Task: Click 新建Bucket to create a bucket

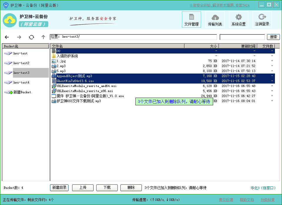Action: point(22,92)
